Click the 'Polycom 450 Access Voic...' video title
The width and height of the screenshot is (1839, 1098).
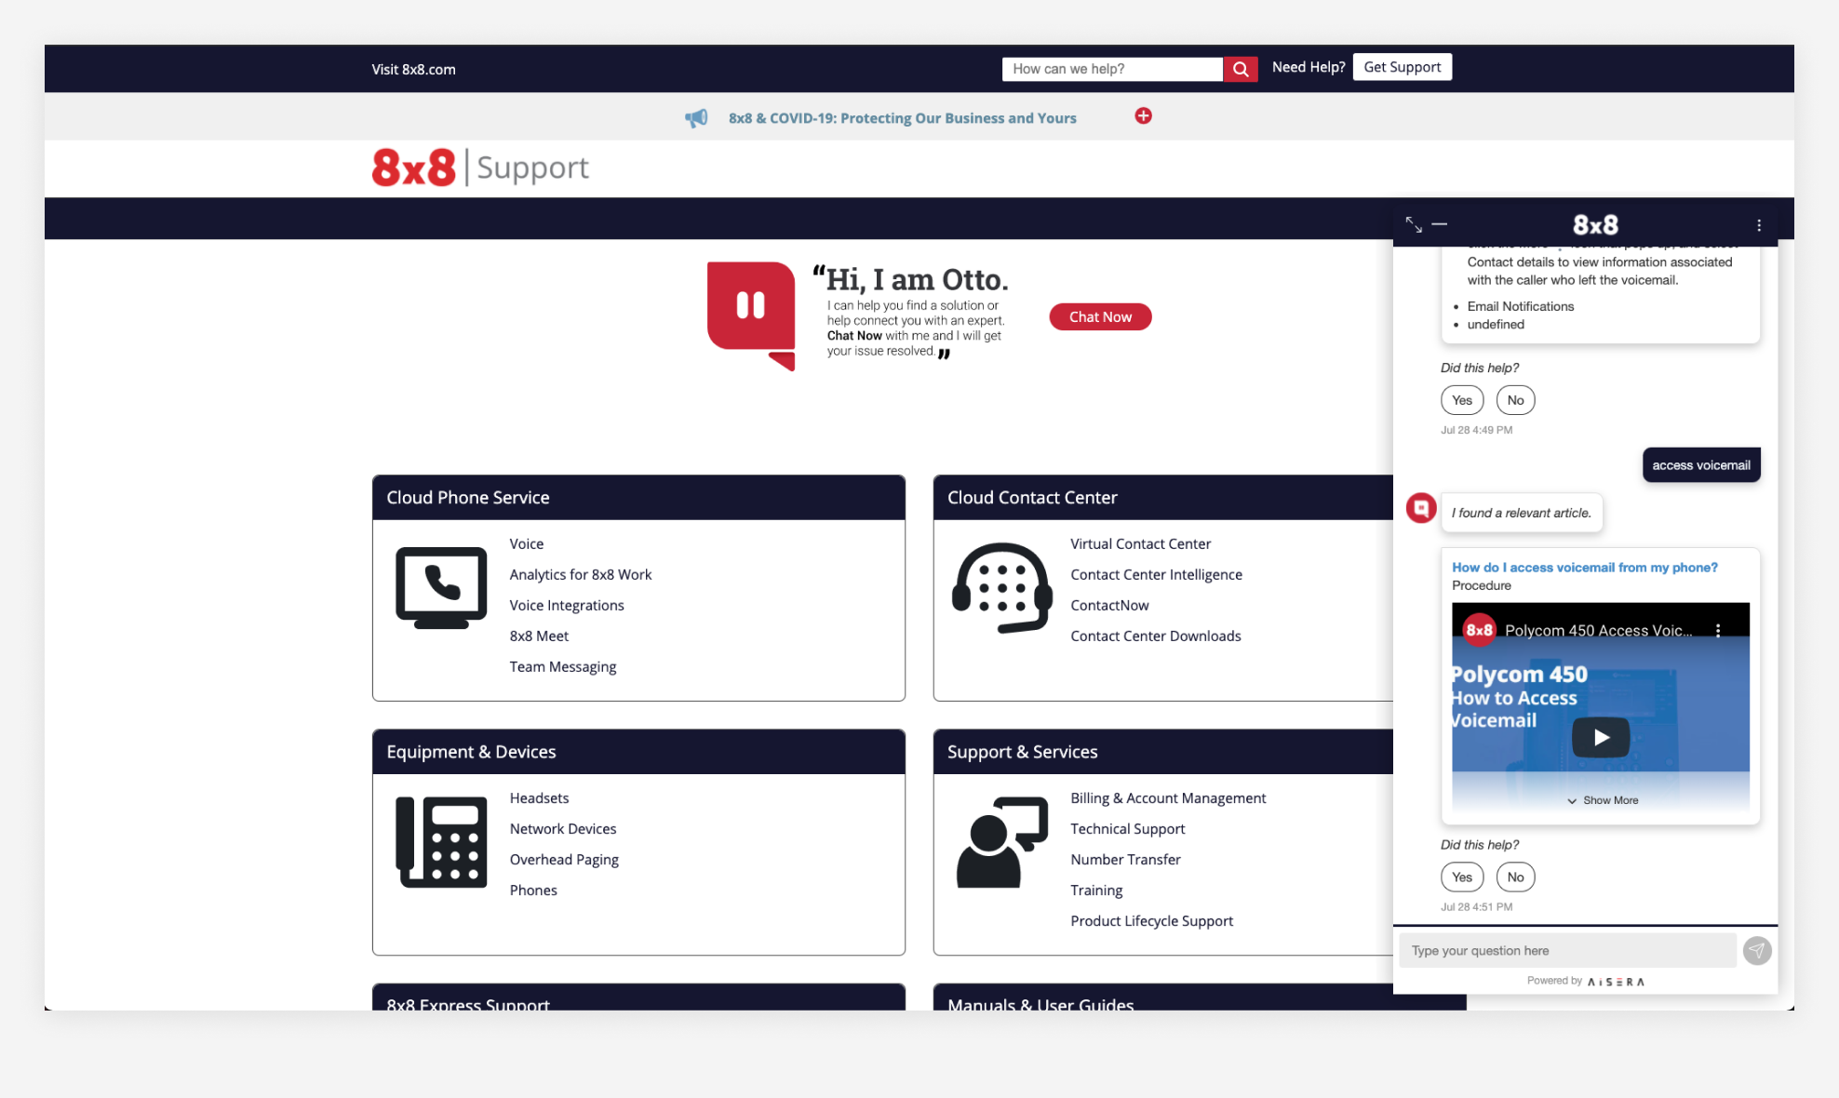click(x=1599, y=630)
